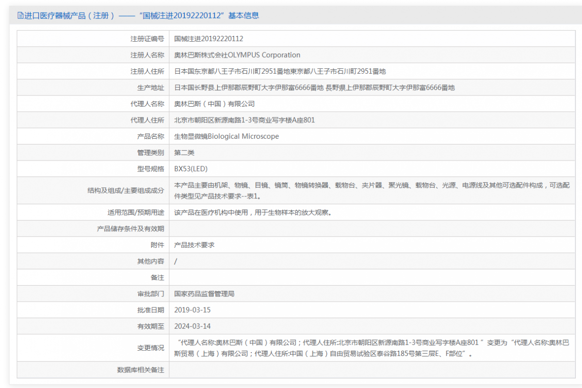Viewport: 582px width, 388px height.
Task: Select the "审批部门" row label
Action: click(151, 294)
